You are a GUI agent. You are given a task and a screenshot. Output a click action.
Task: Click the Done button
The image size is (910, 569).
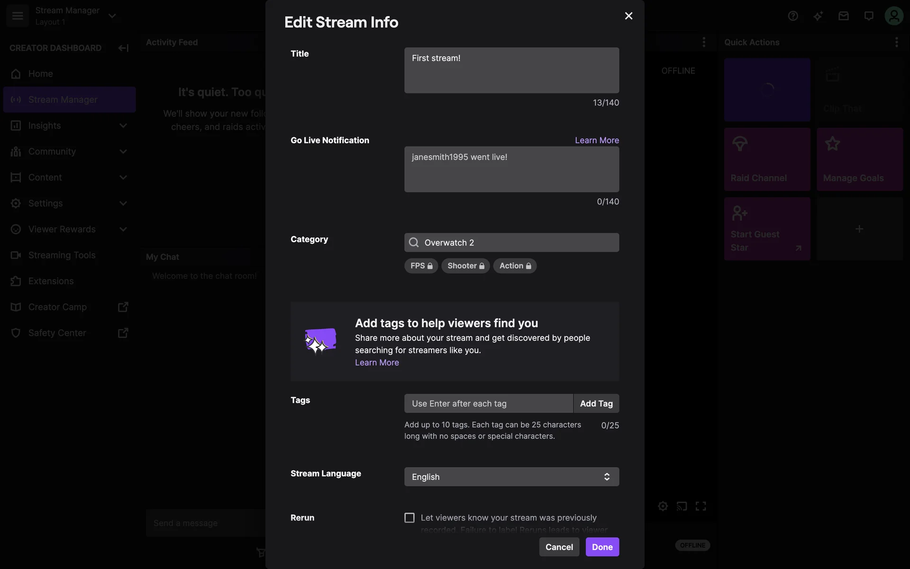[602, 547]
